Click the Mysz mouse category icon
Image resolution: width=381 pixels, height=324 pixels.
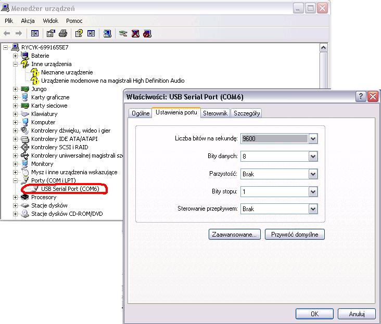click(25, 172)
